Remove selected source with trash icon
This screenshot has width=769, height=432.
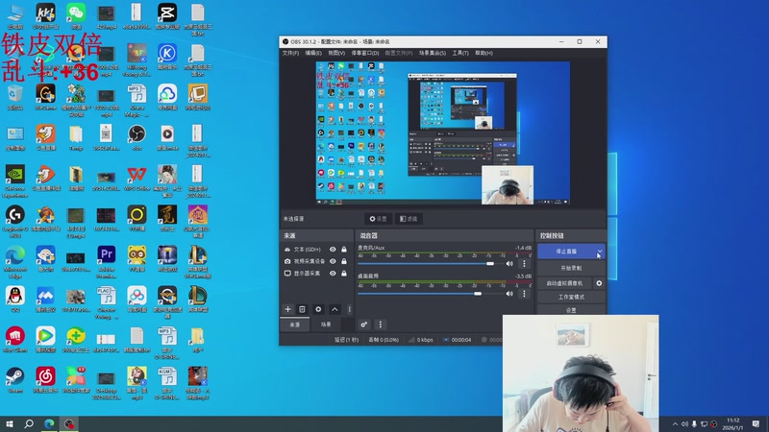(x=302, y=309)
